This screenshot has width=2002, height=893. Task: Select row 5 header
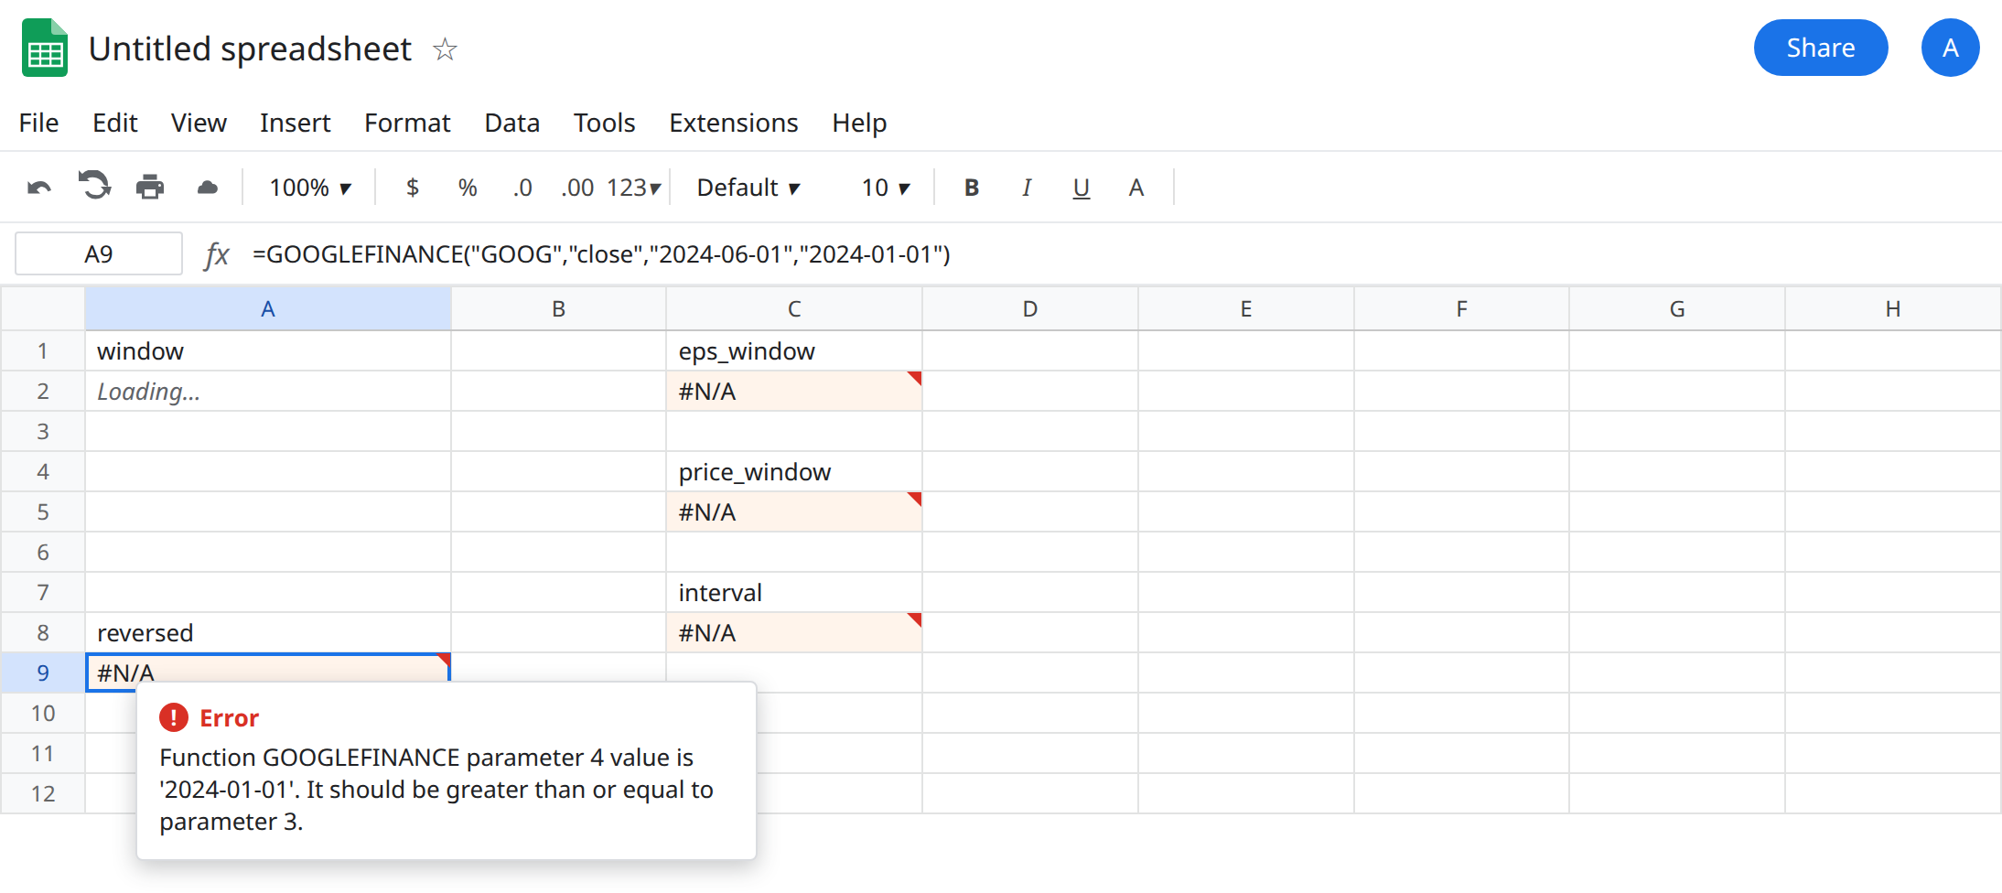click(43, 512)
